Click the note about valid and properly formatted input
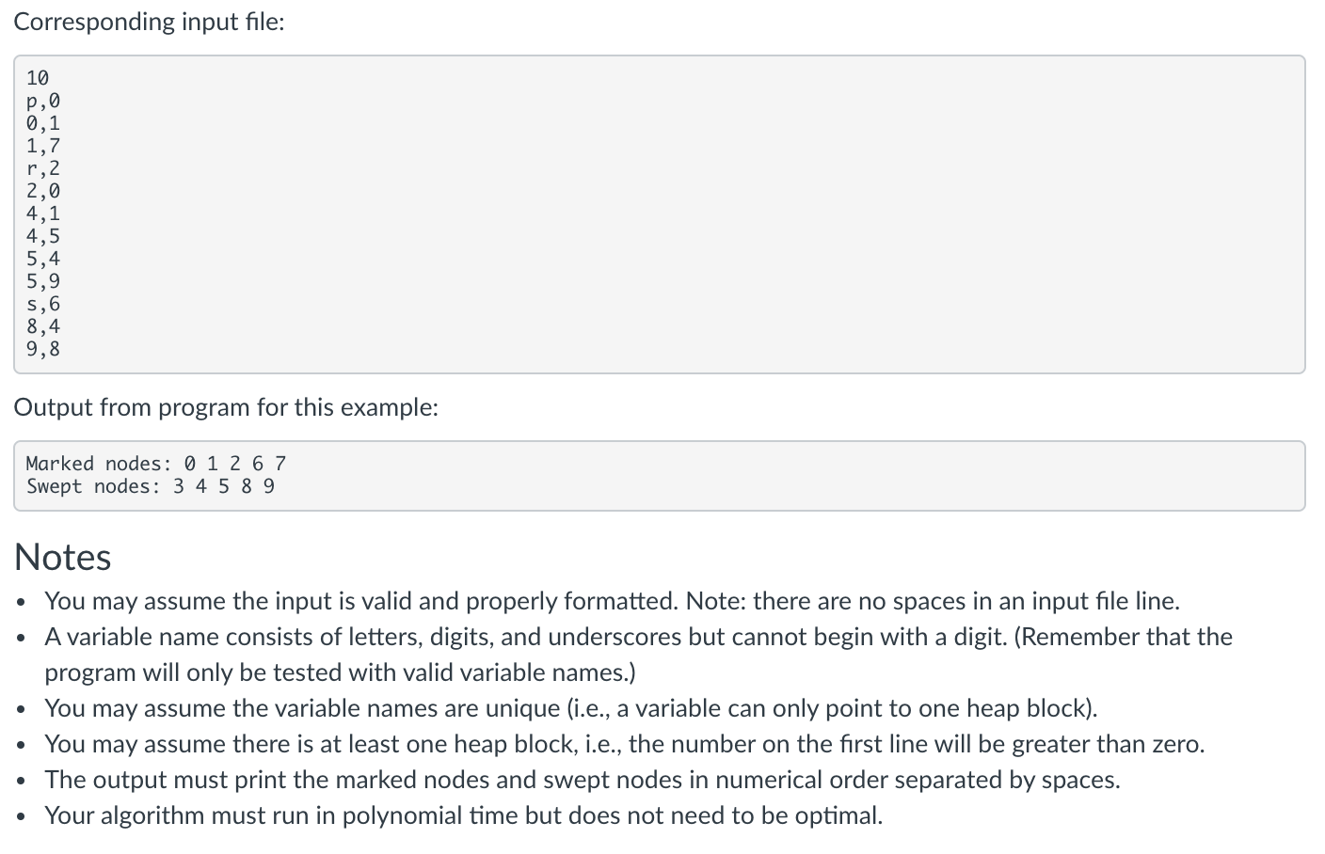The width and height of the screenshot is (1325, 854). (612, 601)
